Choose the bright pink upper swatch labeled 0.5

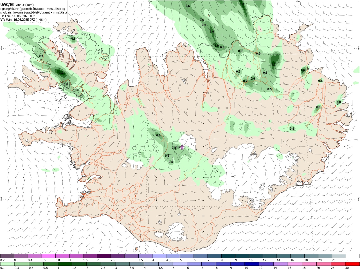pos(49,256)
